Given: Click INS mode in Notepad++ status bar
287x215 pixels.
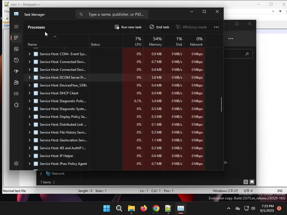Looking at the screenshot, I should 280,191.
